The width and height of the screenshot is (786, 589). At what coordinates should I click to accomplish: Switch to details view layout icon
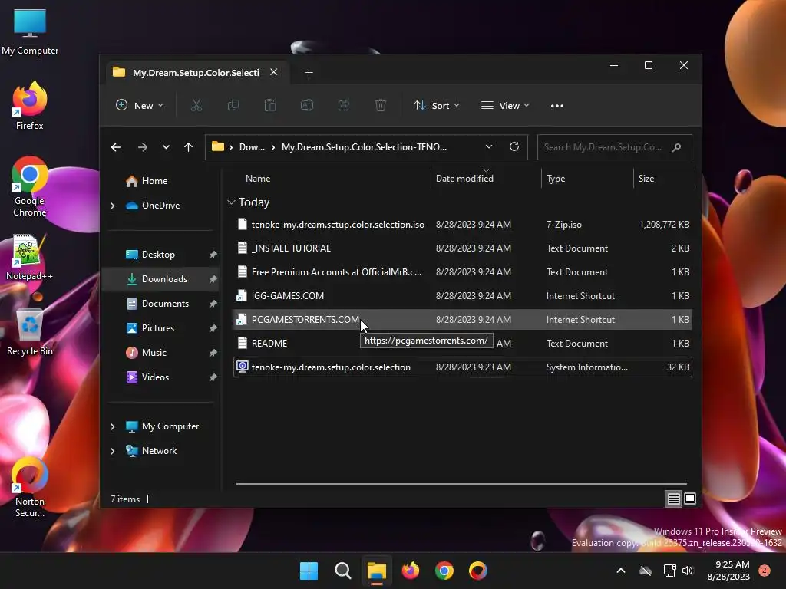pyautogui.click(x=673, y=499)
